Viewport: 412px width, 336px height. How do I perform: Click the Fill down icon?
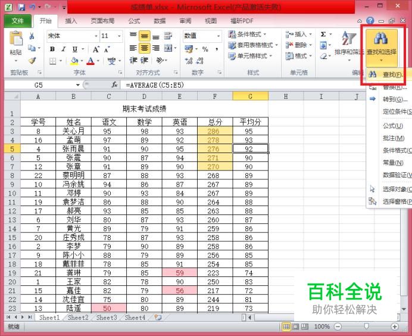point(323,45)
